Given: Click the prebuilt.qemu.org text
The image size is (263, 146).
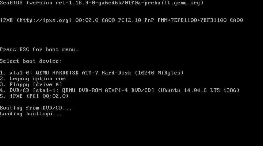Looking at the screenshot, I should (x=172, y=3).
